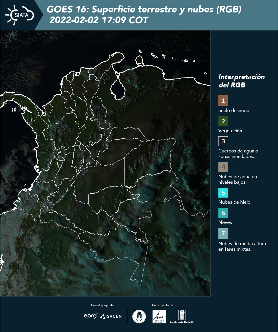Click the 'Con el apoyo de:' text
The width and height of the screenshot is (278, 332).
click(x=103, y=305)
